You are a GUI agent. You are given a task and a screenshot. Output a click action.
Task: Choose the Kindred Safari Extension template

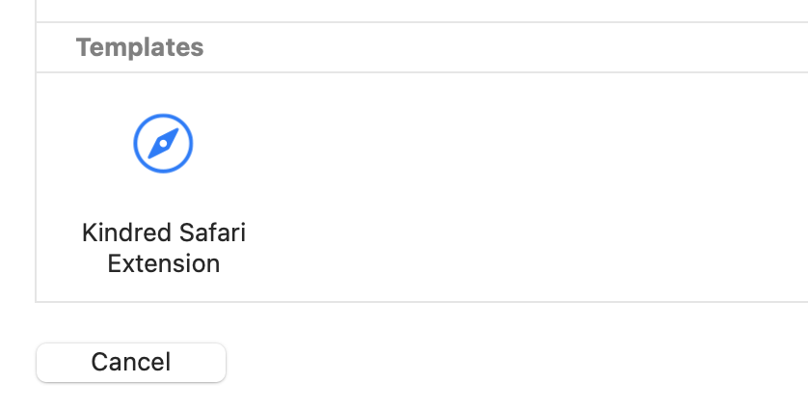[x=163, y=195]
